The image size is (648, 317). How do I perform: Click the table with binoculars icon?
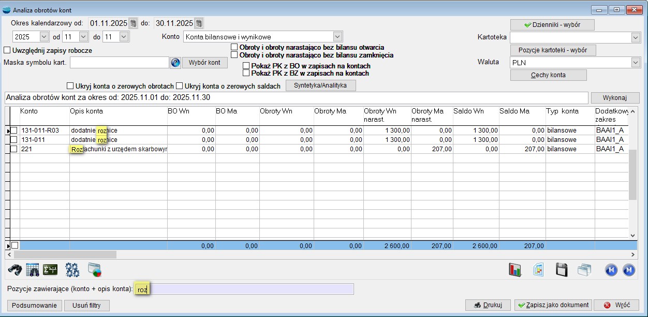(x=33, y=269)
